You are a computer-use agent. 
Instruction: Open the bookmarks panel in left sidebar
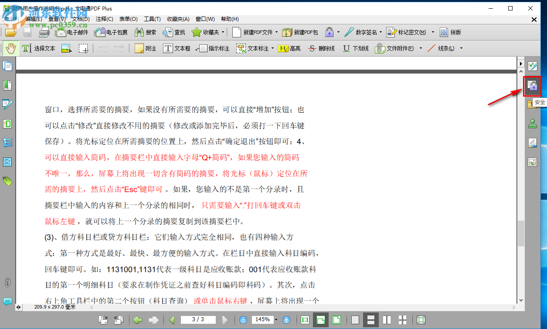tap(7, 85)
